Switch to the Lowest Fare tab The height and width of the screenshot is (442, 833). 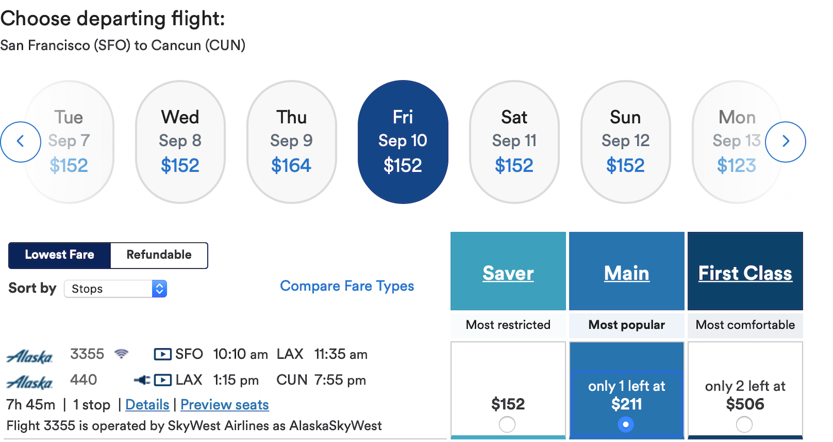59,255
